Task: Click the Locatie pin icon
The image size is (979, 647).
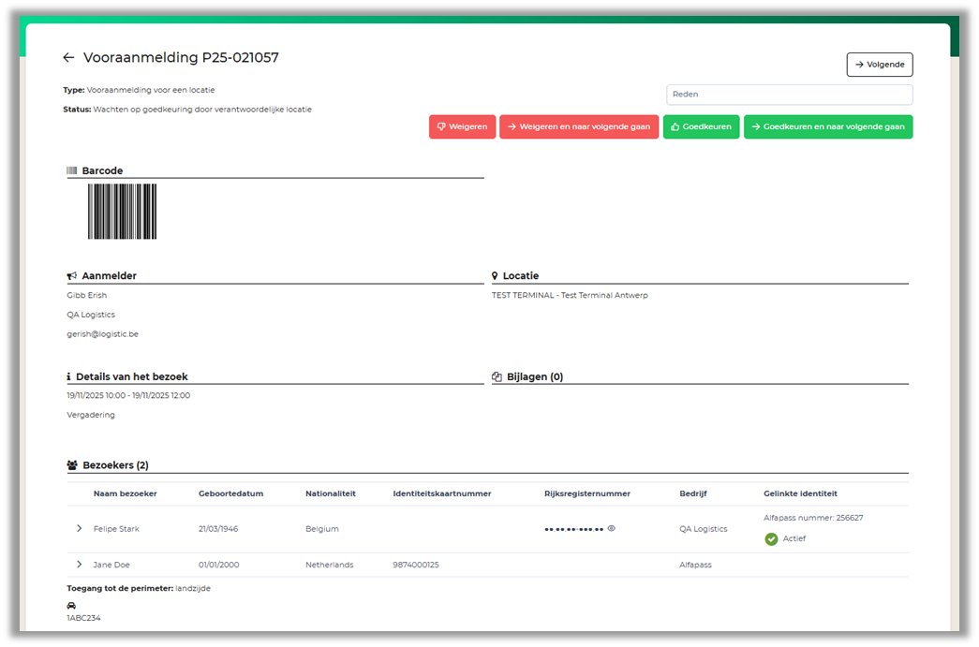Action: 495,276
